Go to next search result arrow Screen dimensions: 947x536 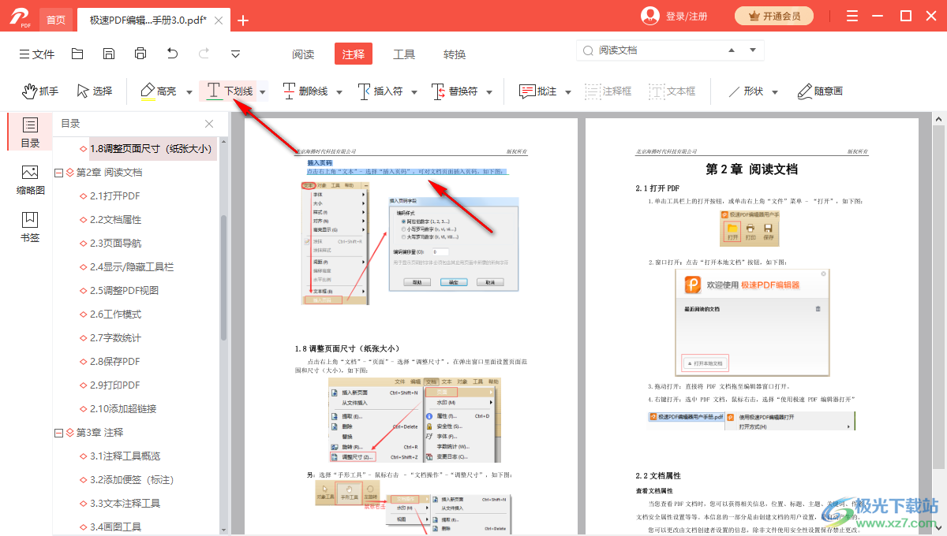pyautogui.click(x=752, y=50)
